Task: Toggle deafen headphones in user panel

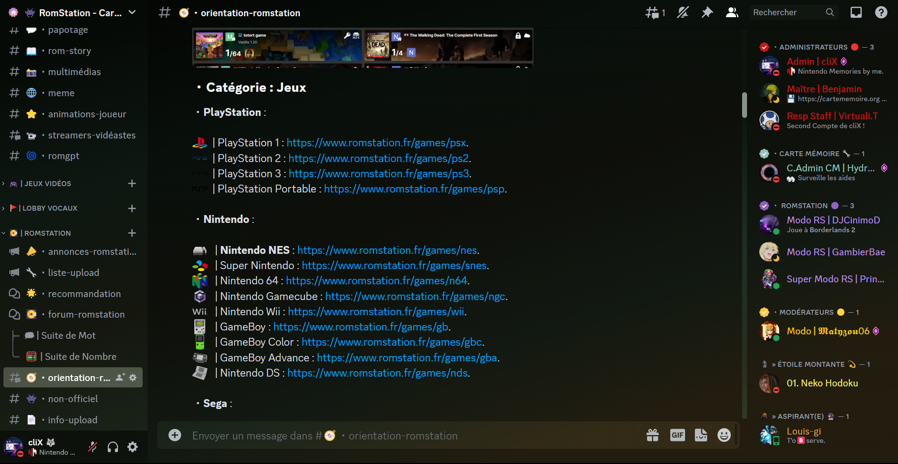Action: [x=113, y=447]
